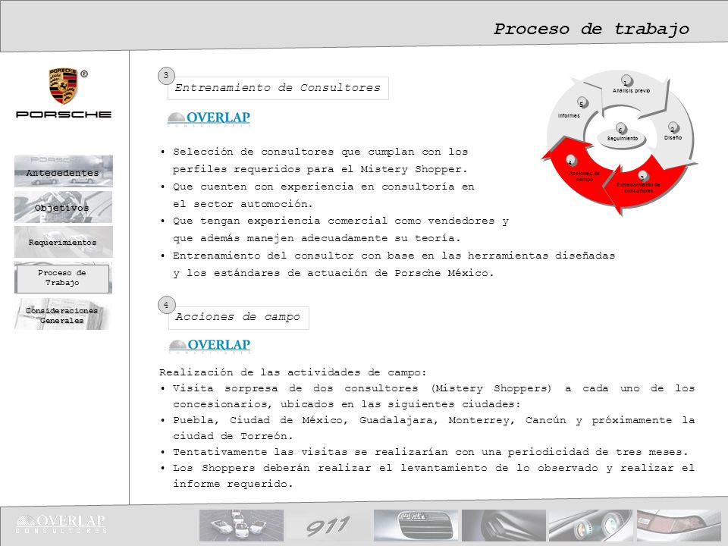Screen dimensions: 728x546
Task: Go to the Objetivos section
Action: pos(63,207)
